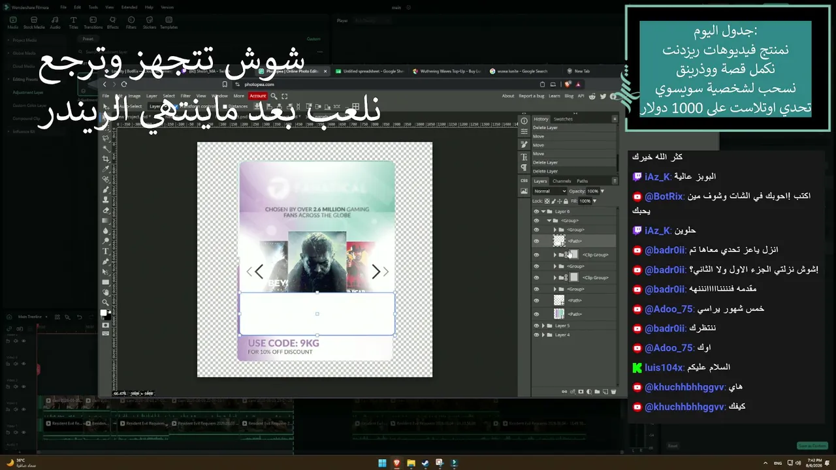This screenshot has height=470, width=836.
Task: Open the Normal blend mode dropdown
Action: [x=550, y=191]
